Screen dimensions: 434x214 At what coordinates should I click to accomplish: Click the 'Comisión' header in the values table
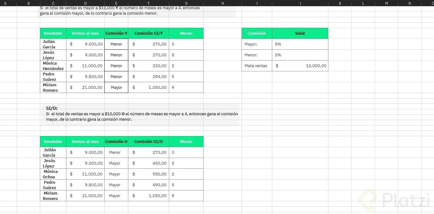coord(257,33)
